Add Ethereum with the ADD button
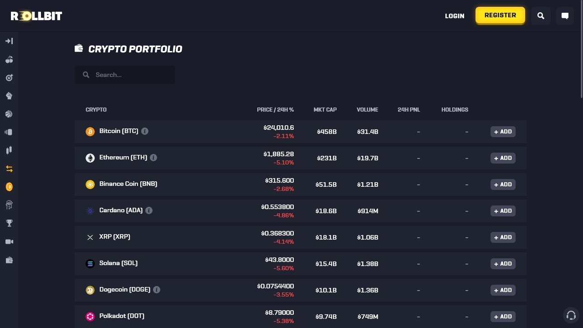Viewport: 583px width, 328px height. [x=503, y=158]
